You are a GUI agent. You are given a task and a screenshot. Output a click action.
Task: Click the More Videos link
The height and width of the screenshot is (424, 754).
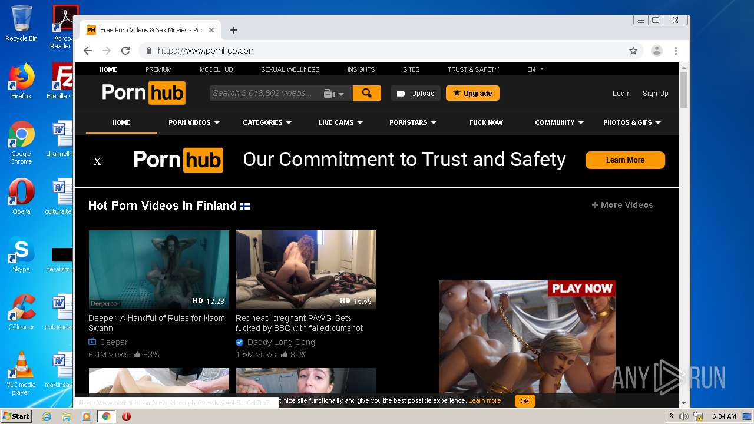click(623, 205)
